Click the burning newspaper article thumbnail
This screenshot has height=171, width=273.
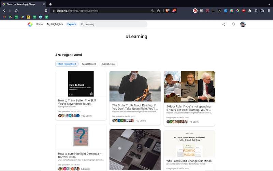coord(135,86)
